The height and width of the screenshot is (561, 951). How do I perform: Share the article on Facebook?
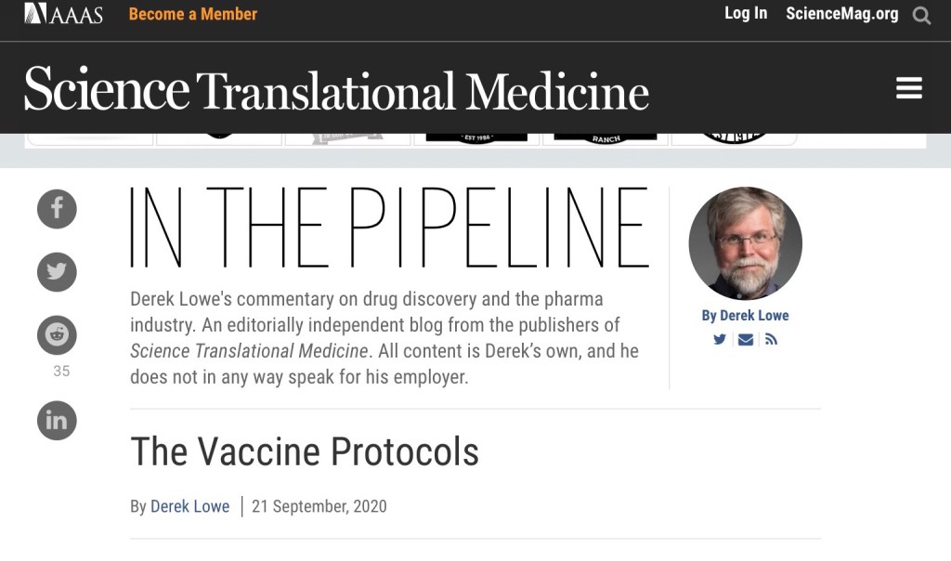click(x=57, y=207)
